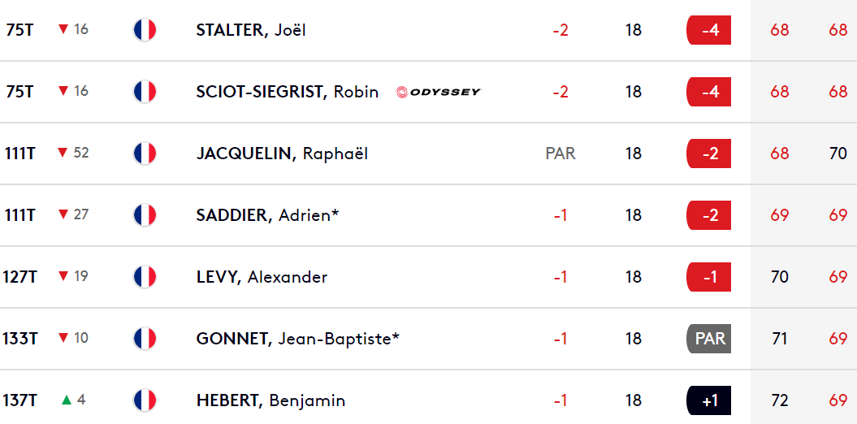Expand SADDIER, Adrien leaderboard row
857x424 pixels.
[x=429, y=215]
